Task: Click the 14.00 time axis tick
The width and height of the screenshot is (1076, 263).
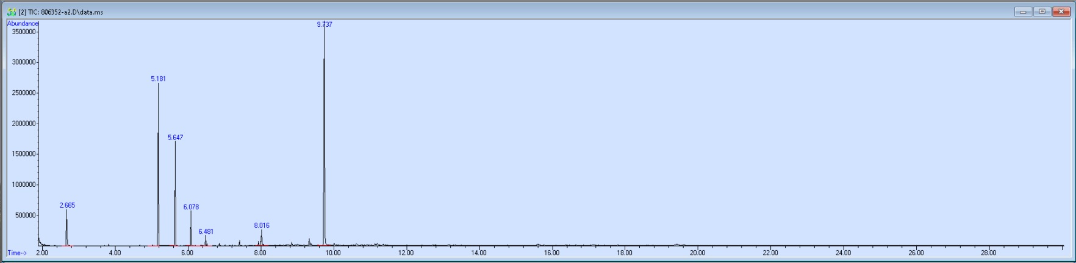Action: click(x=479, y=253)
